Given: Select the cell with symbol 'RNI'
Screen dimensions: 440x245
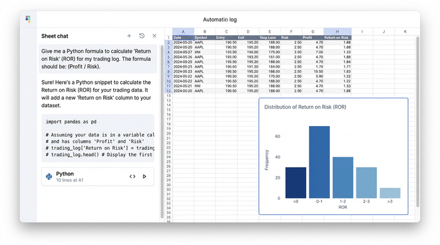Looking at the screenshot, I should [x=204, y=86].
